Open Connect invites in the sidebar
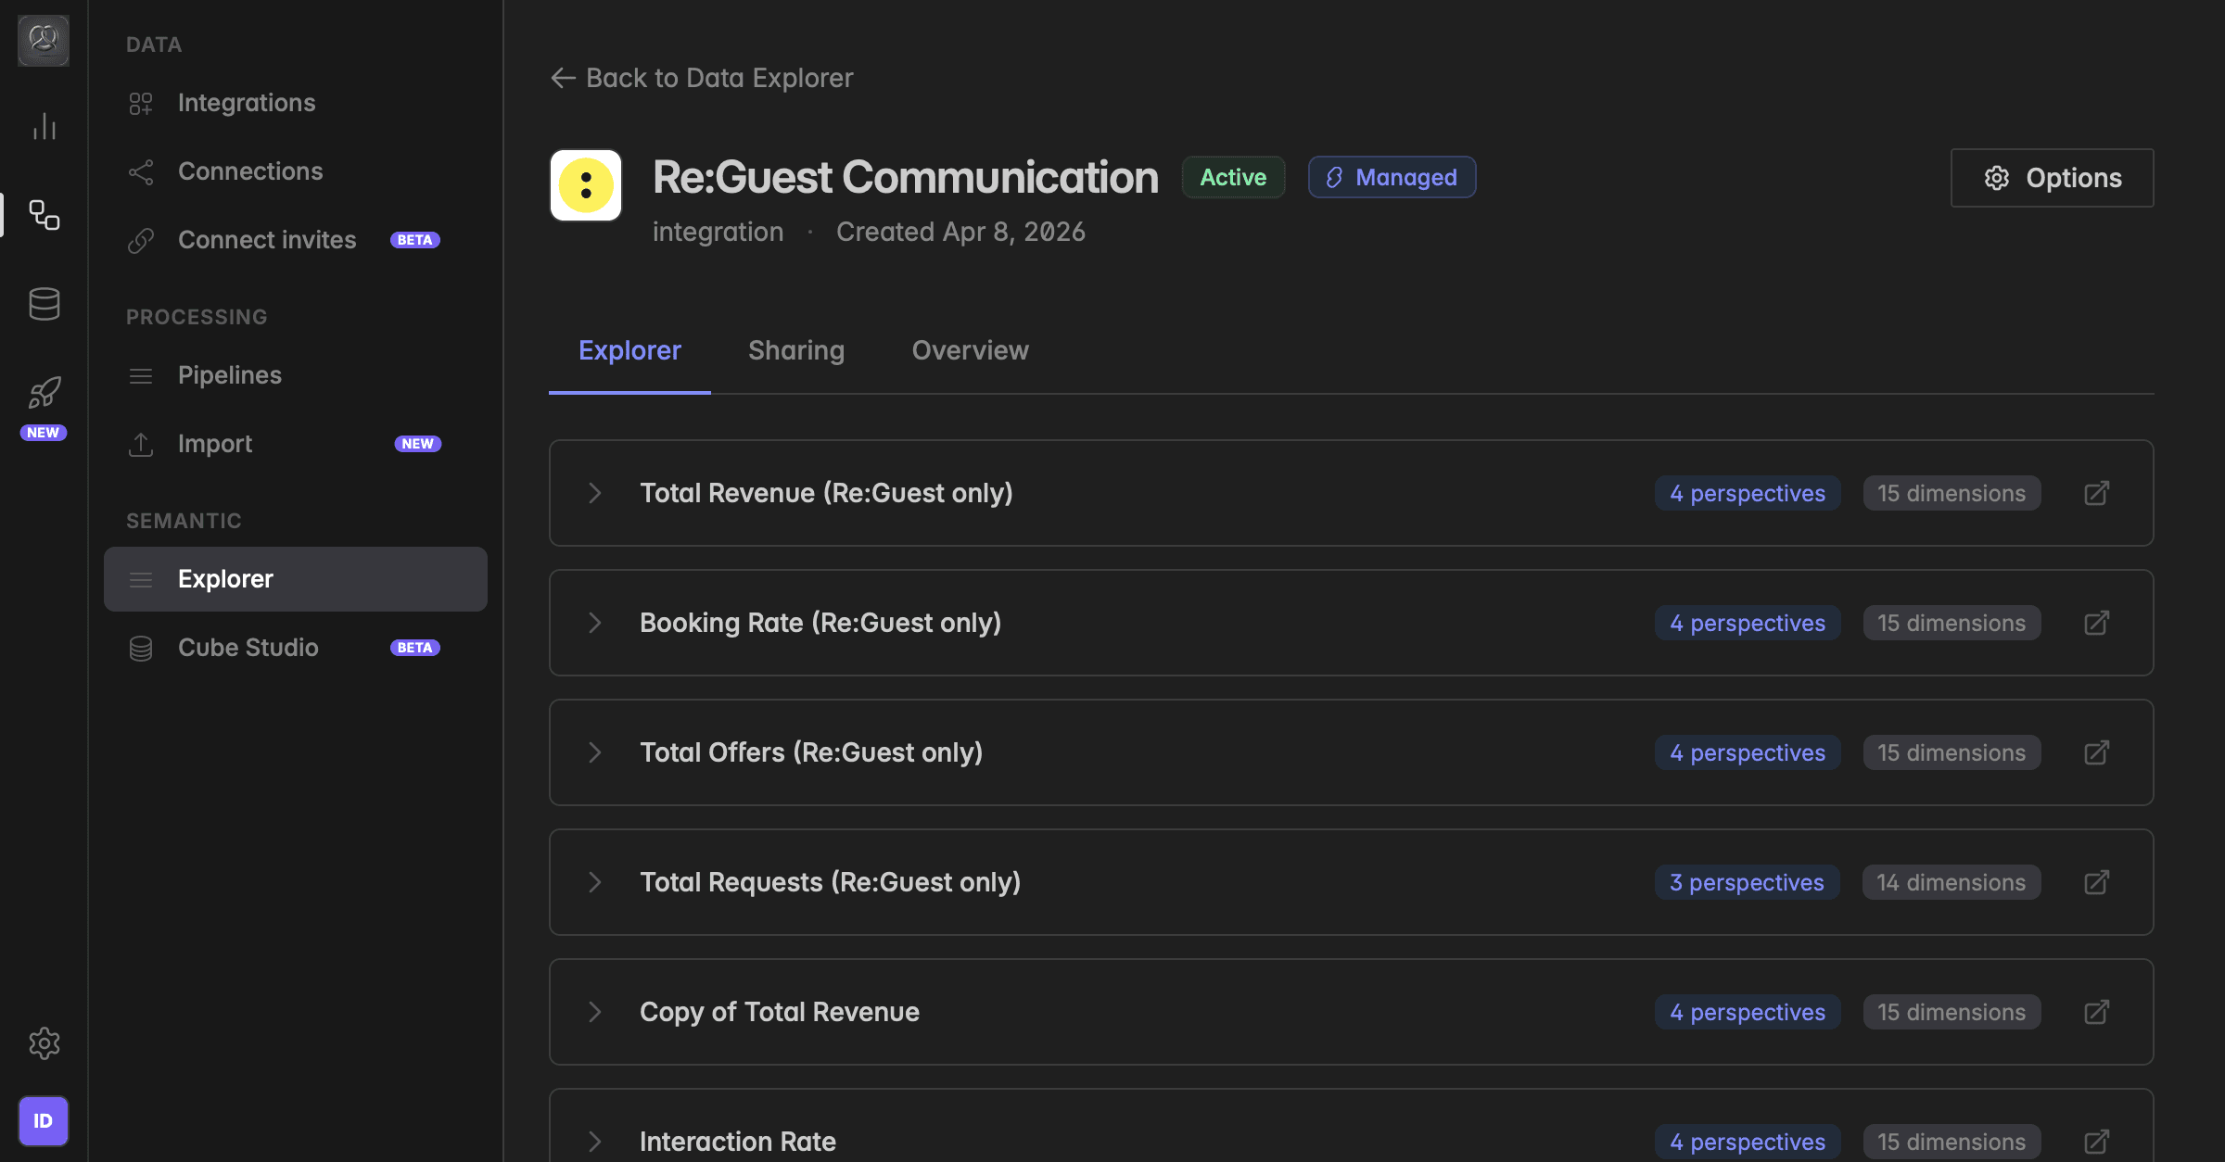The image size is (2225, 1162). [x=296, y=240]
